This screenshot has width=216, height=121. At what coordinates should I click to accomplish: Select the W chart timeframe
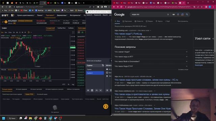coord(22,32)
